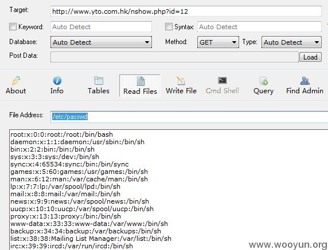Click the uucp:x:10:10 line
The image size is (328, 250).
point(82,209)
